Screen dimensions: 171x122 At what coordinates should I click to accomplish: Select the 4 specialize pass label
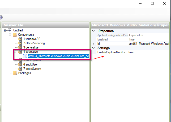31,52
